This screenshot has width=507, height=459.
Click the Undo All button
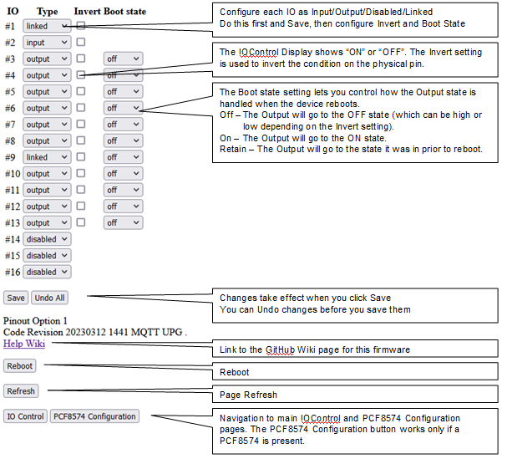(x=49, y=298)
